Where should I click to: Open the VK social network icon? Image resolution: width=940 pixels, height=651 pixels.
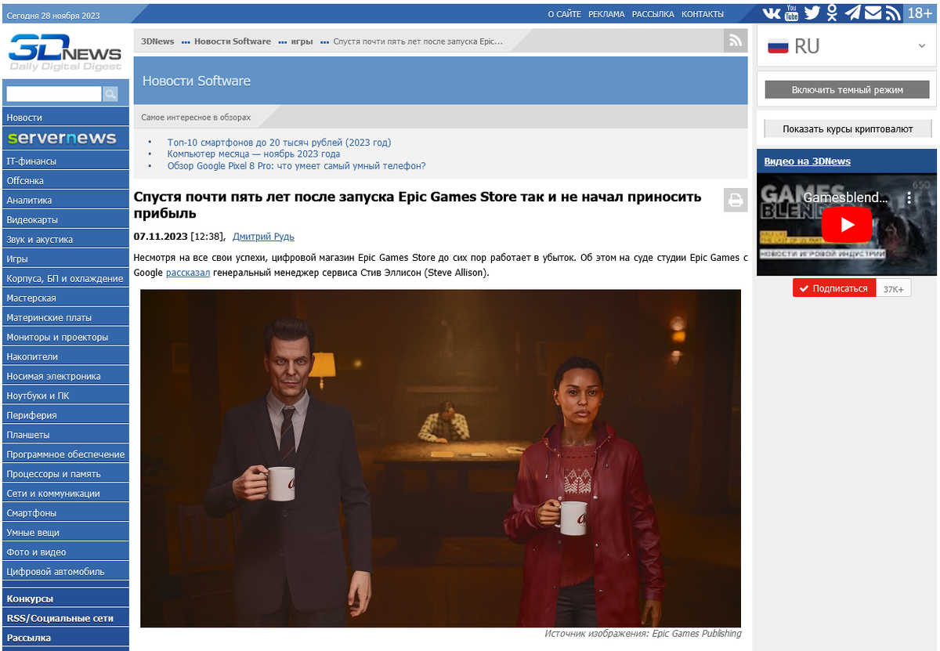(772, 13)
